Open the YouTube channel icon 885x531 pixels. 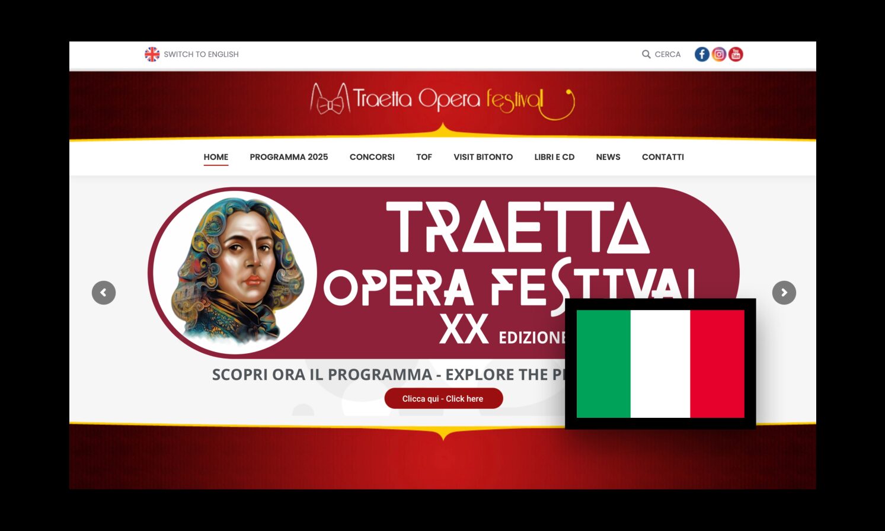[736, 55]
